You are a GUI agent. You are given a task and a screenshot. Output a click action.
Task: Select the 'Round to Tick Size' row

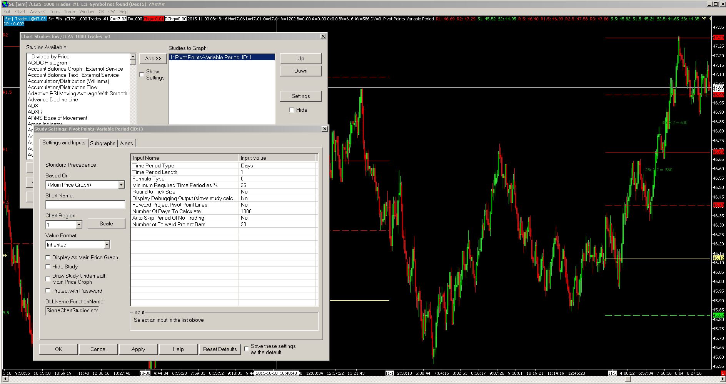(x=224, y=192)
